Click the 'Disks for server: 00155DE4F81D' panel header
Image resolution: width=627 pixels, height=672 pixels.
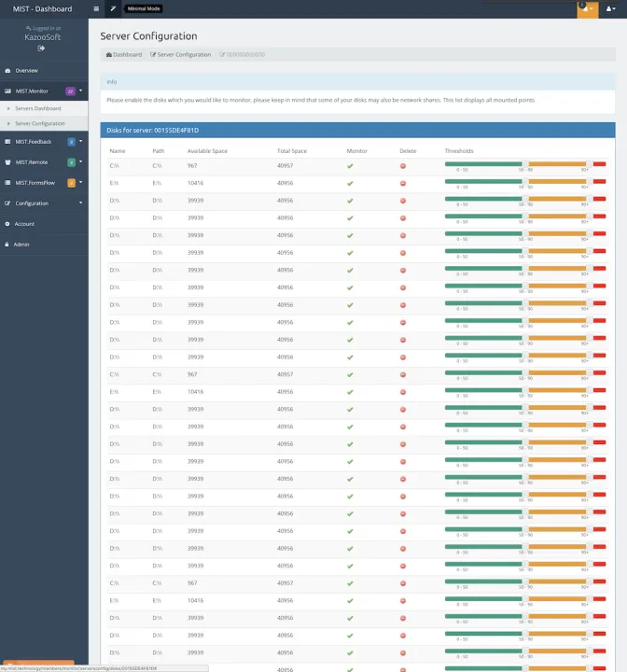[358, 131]
